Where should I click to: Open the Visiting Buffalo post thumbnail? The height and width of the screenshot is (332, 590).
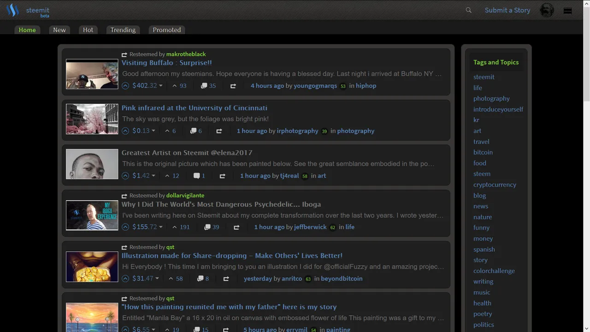click(92, 74)
